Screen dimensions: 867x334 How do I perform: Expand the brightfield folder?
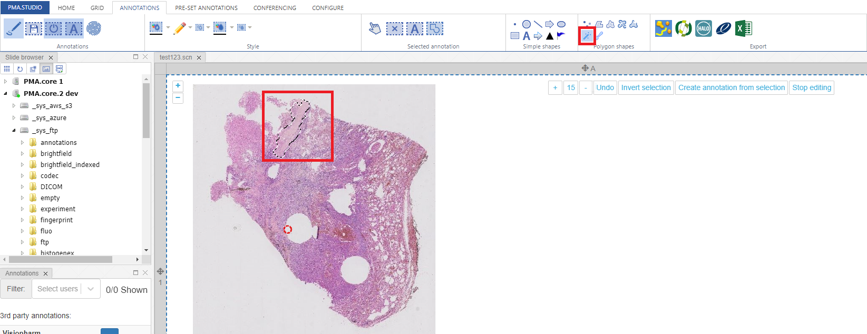coord(22,154)
